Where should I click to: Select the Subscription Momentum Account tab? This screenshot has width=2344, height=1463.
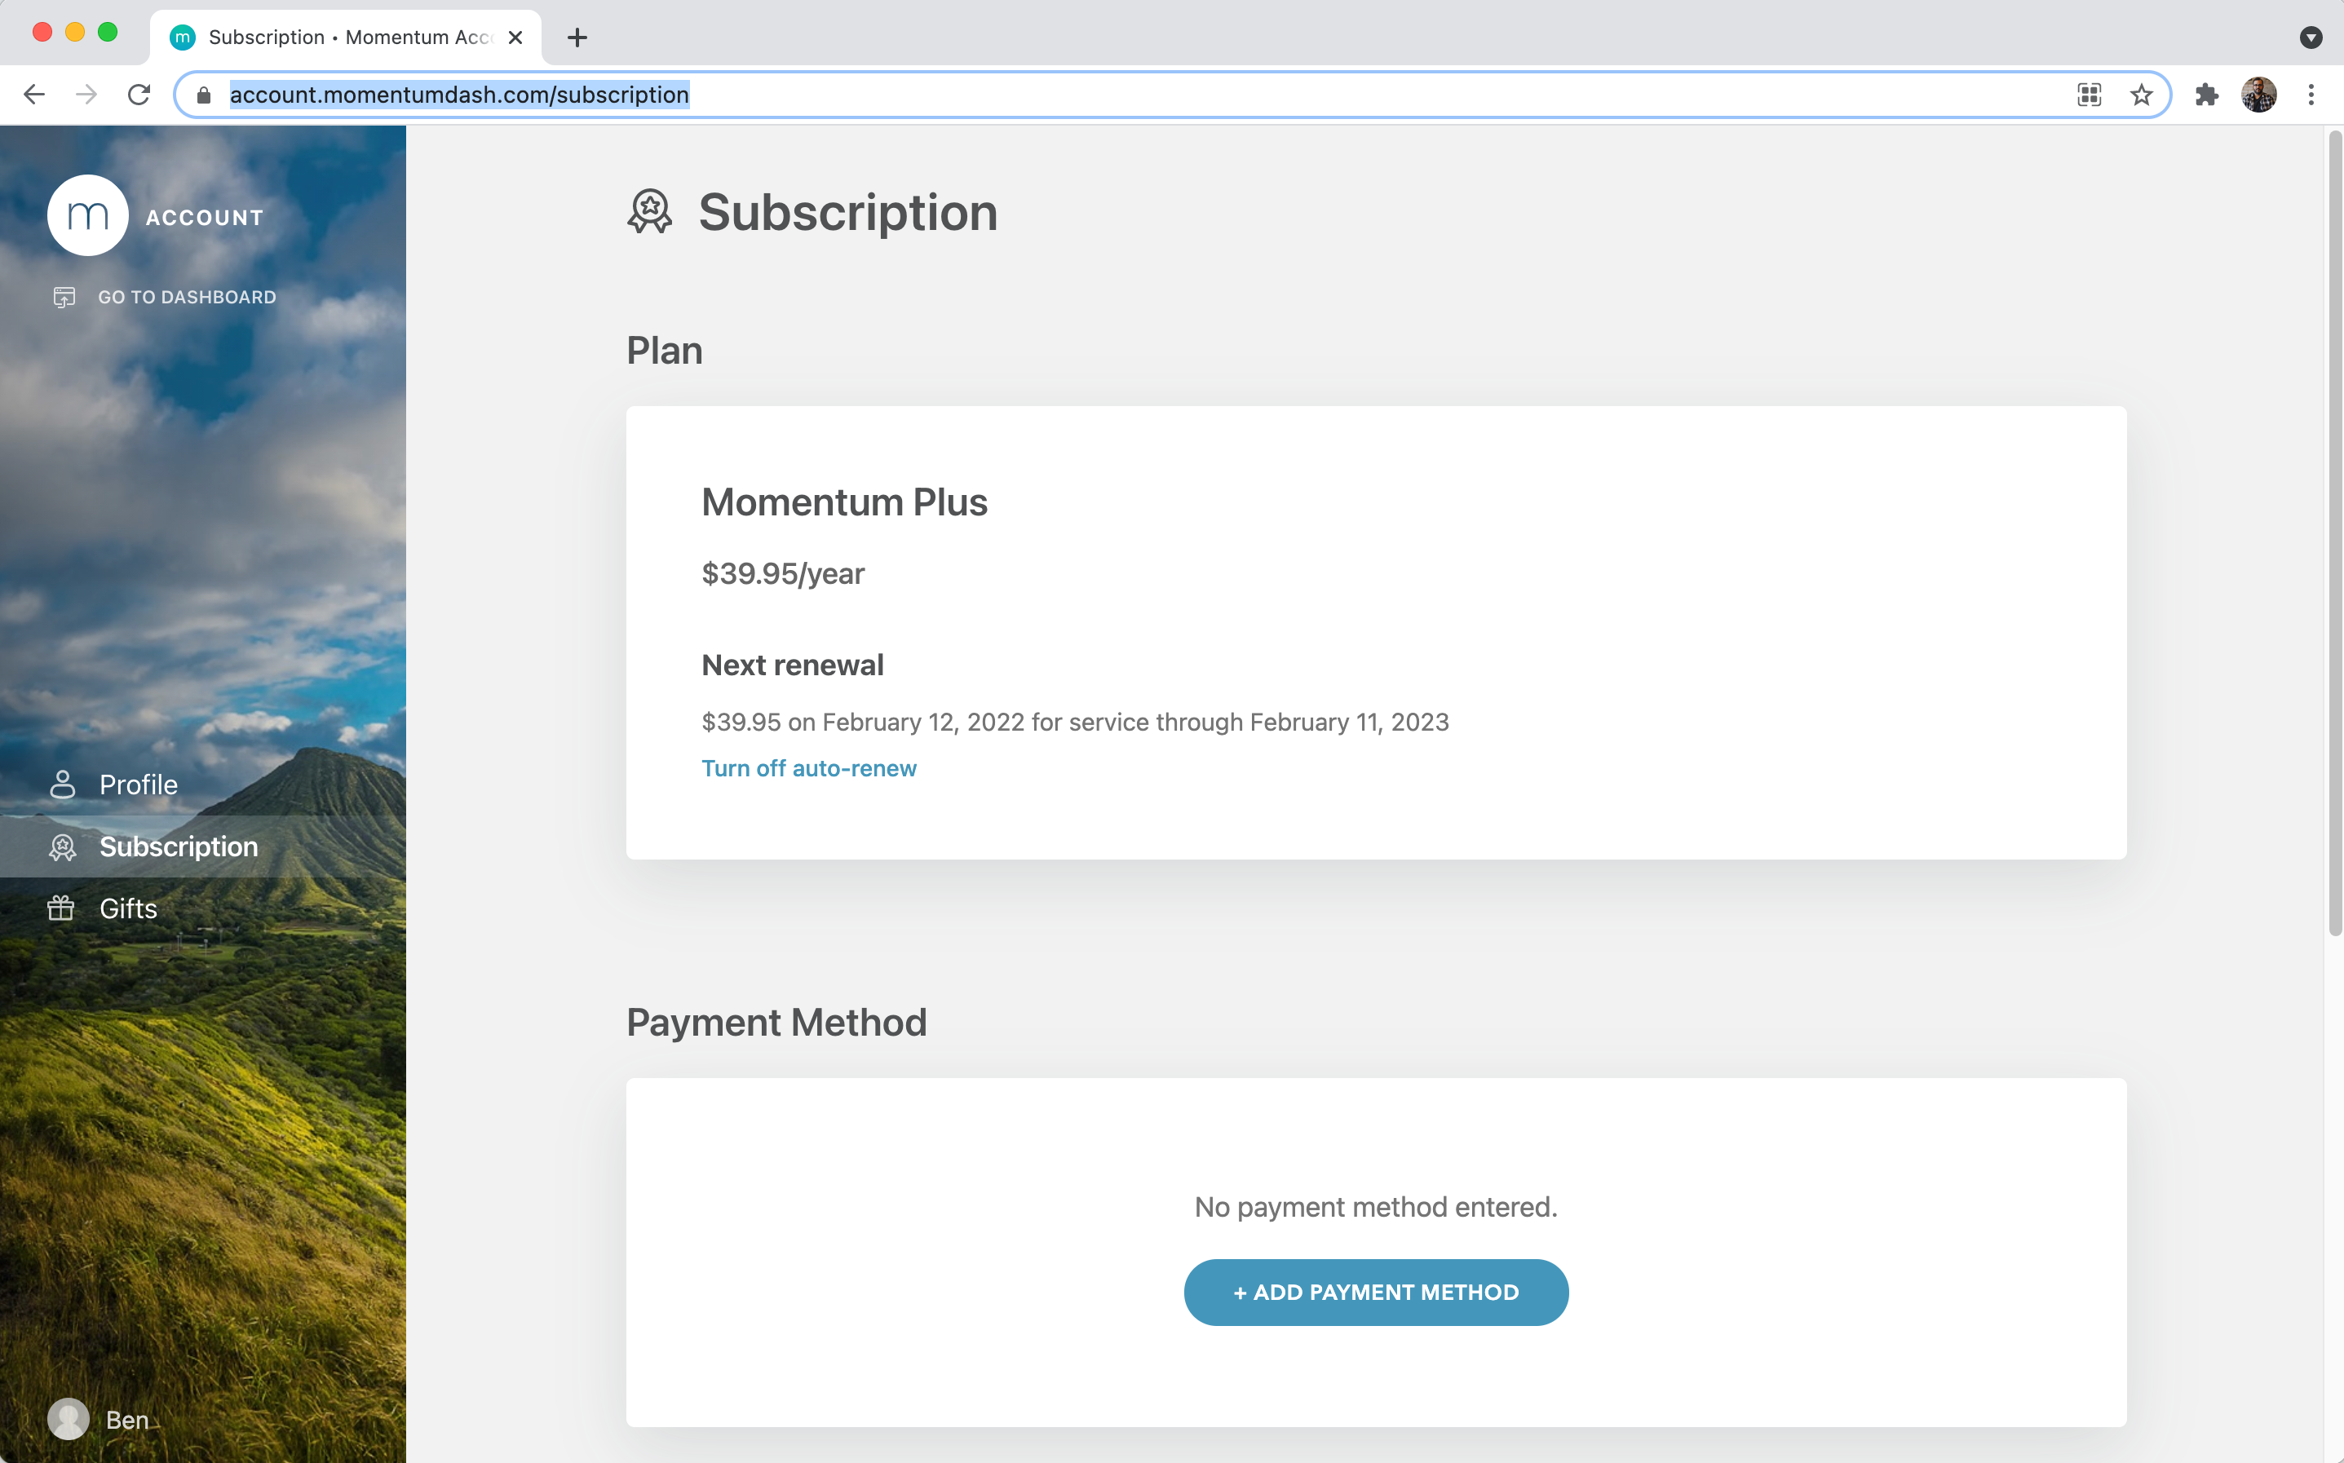click(x=345, y=38)
